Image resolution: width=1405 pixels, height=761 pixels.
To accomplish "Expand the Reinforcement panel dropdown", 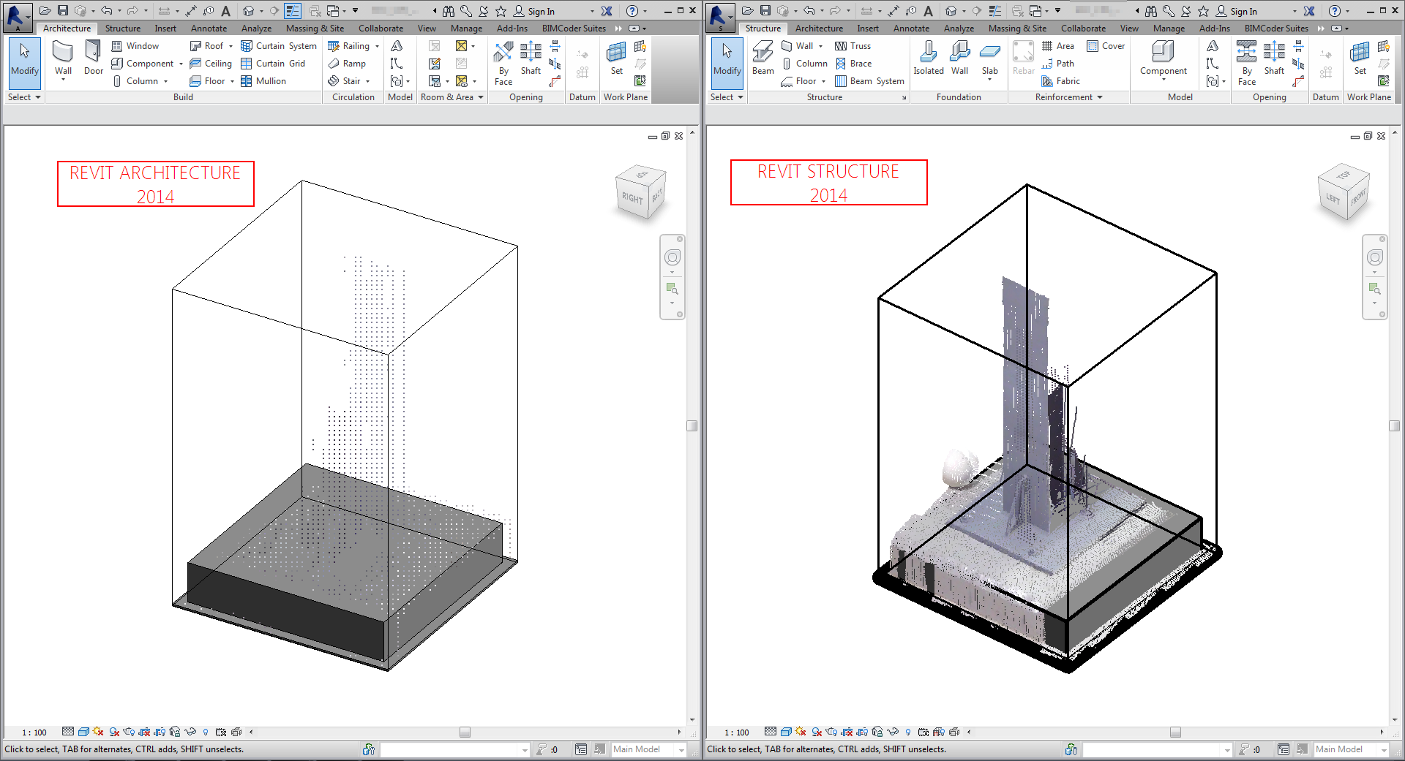I will 1101,96.
